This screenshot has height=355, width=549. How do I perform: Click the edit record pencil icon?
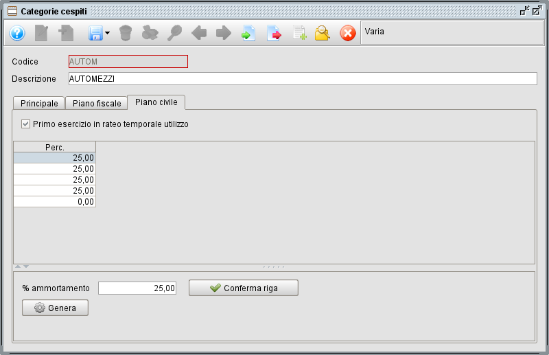[41, 33]
